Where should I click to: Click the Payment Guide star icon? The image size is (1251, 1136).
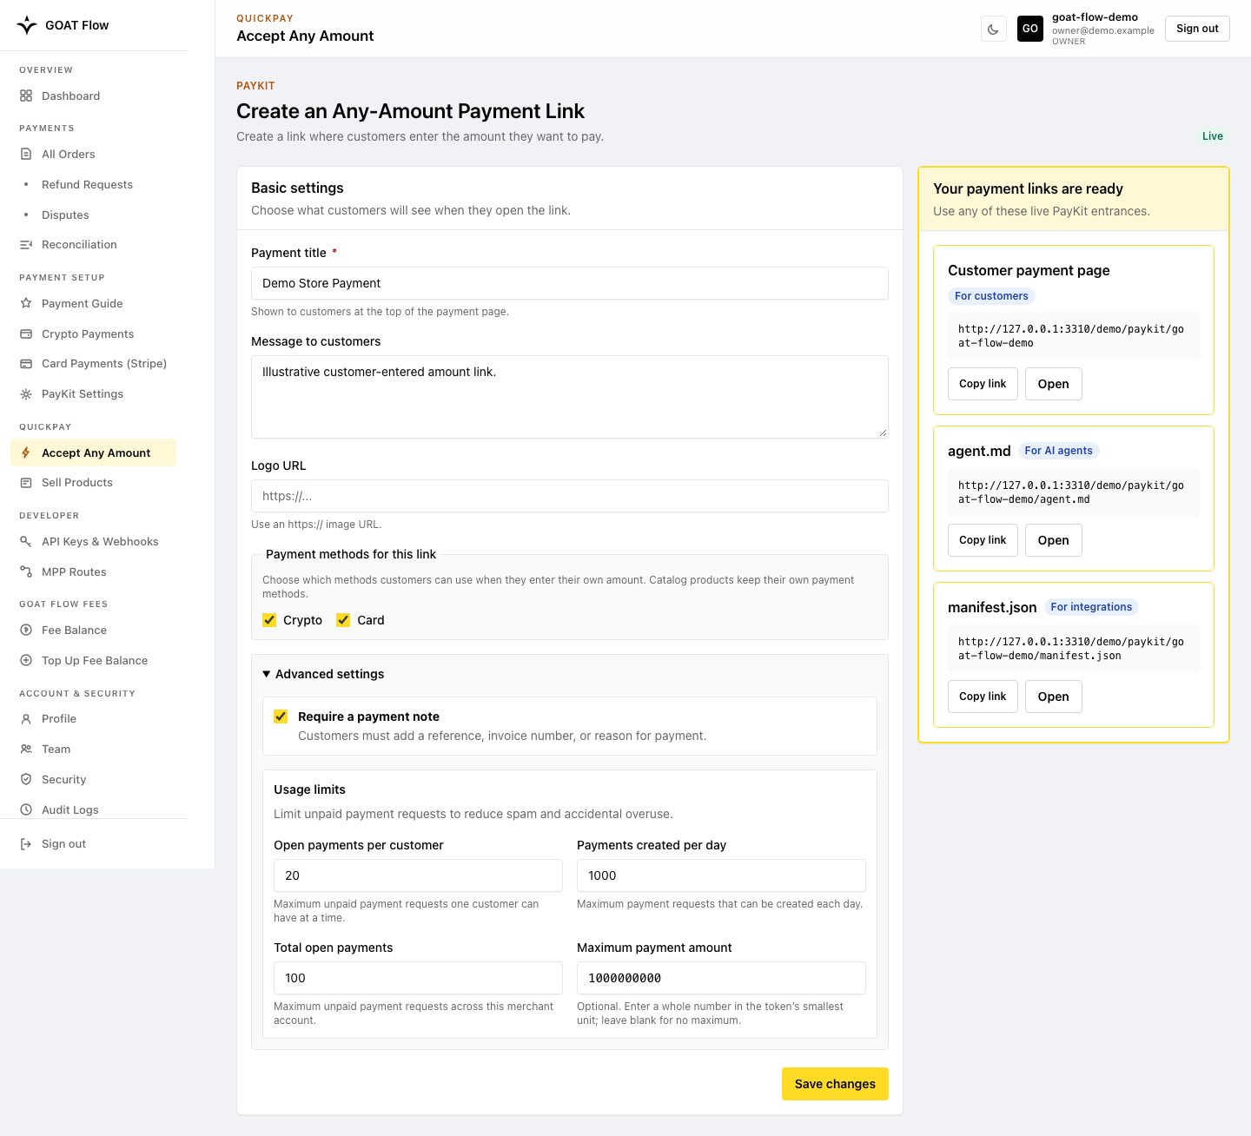26,303
